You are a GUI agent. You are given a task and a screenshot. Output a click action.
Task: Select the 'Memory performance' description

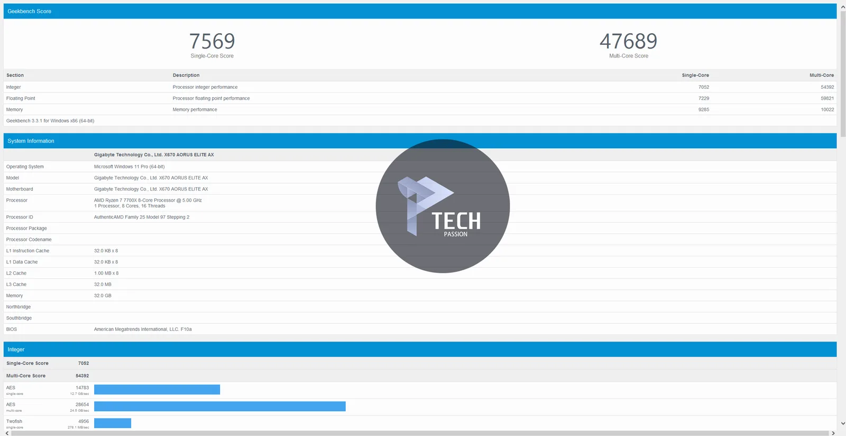(x=195, y=110)
